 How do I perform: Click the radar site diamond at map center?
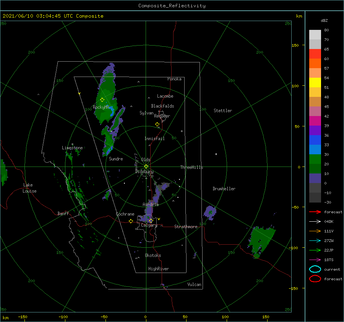(146, 167)
